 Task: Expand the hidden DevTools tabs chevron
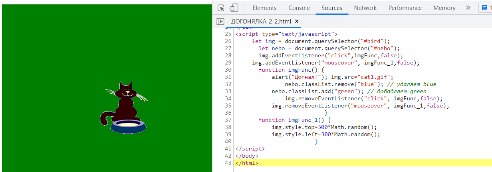coord(468,8)
